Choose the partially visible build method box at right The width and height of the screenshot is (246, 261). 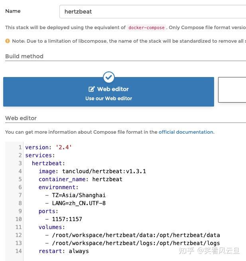232,90
